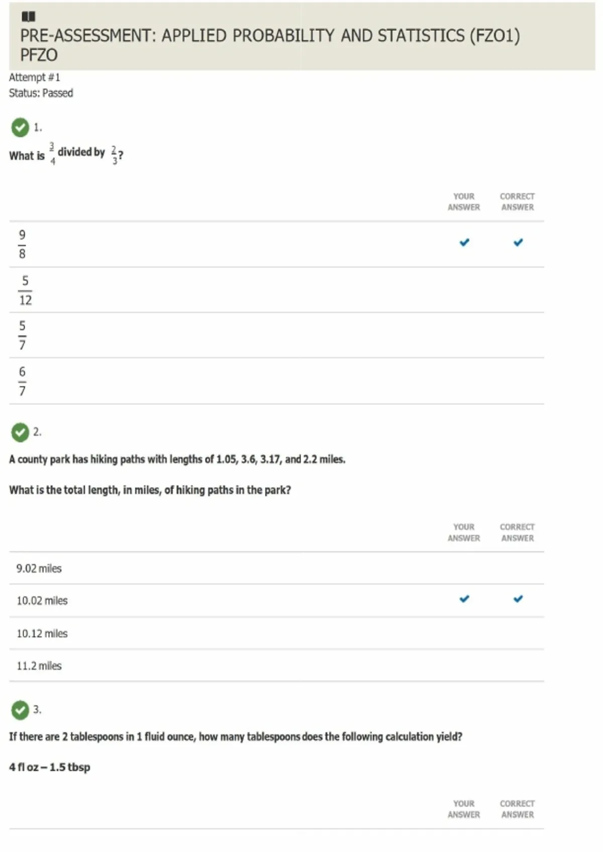Viewport: 603px width, 854px height.
Task: Click Your Answer checkmark for 10.02 miles
Action: click(x=464, y=599)
